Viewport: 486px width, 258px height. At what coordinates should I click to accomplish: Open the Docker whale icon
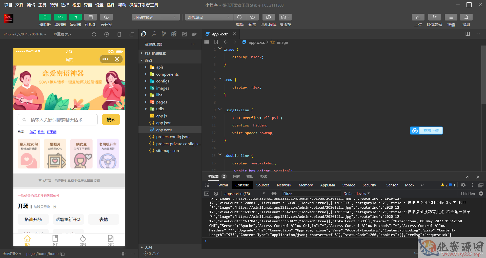click(x=194, y=34)
